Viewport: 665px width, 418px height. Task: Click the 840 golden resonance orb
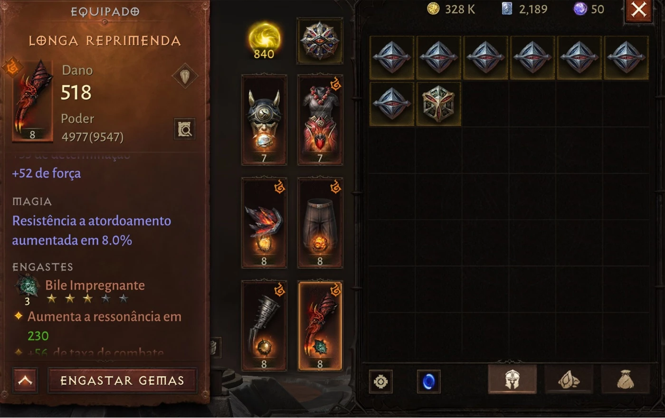tap(264, 41)
